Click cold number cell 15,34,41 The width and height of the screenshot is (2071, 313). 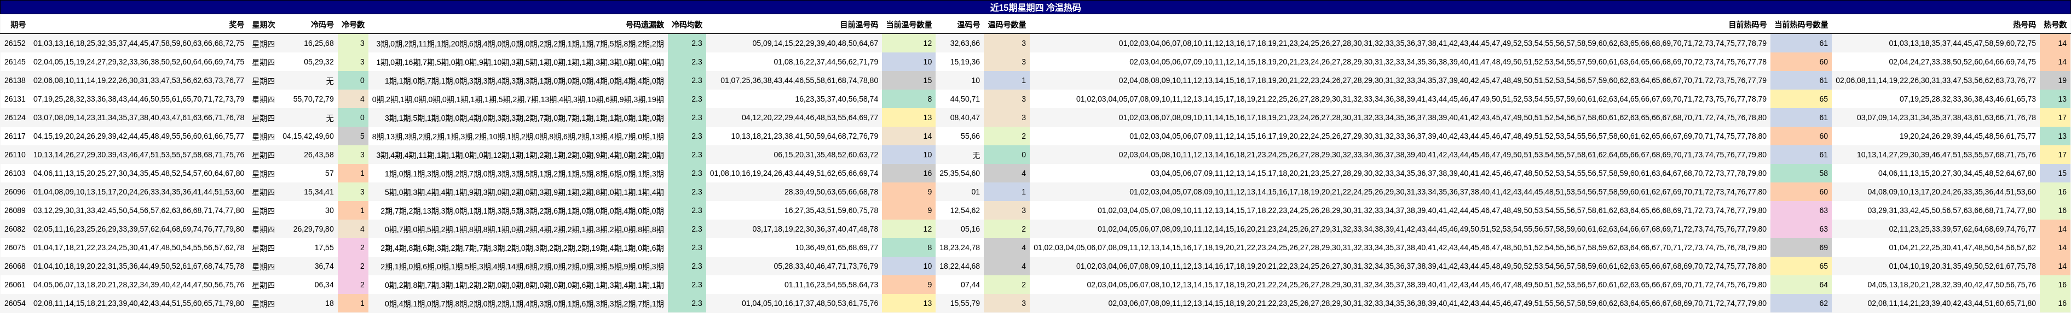319,192
